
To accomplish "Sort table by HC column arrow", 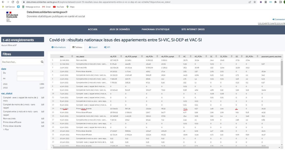I will 190,56.
